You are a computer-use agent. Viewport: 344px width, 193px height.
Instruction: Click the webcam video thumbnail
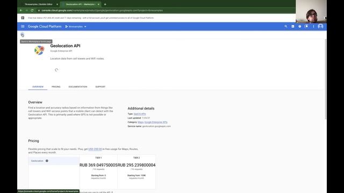311,11
